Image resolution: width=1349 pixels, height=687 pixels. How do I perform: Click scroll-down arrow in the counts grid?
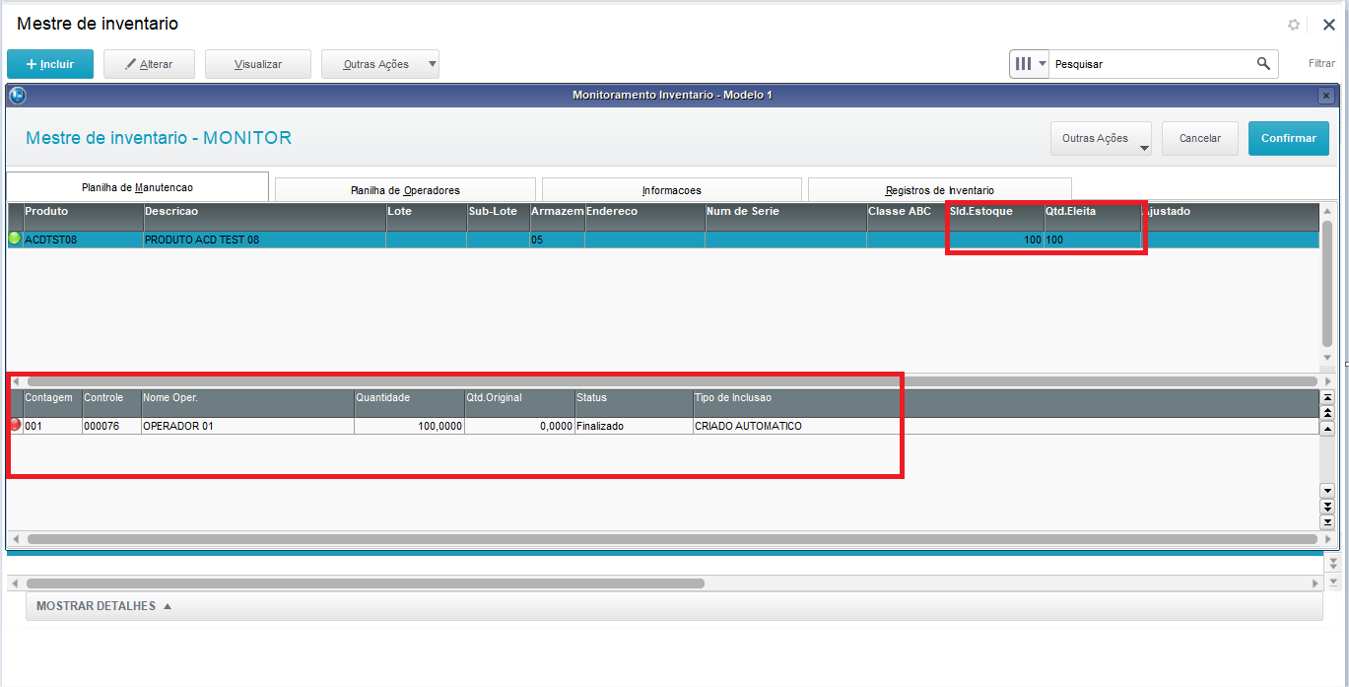(x=1327, y=490)
